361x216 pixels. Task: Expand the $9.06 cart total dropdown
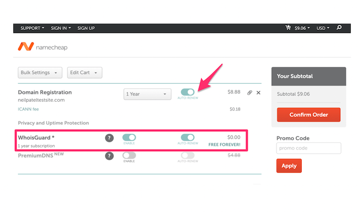point(302,28)
